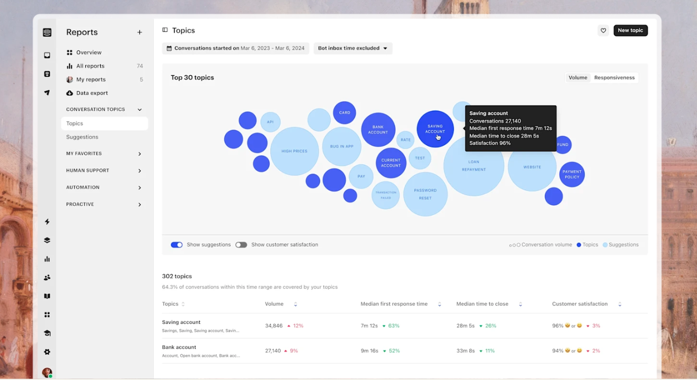Viewport: 697px width, 380px height.
Task: Select Suggestions in Conversation Topics
Action: tap(82, 137)
